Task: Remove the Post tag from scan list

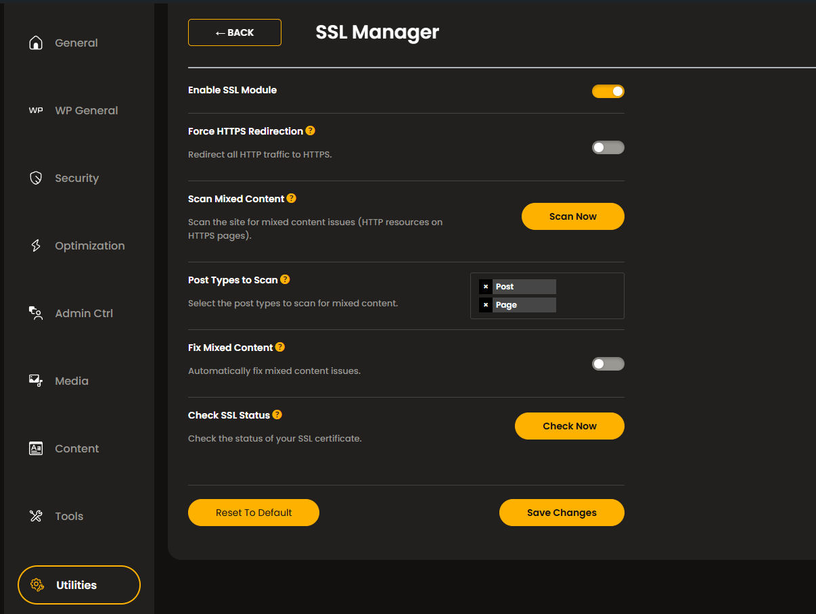Action: 486,286
